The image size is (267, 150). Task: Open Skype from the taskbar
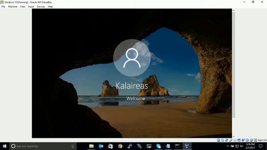click(159, 146)
